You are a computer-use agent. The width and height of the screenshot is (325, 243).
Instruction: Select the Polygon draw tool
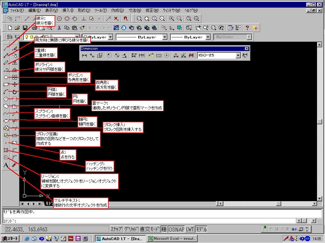click(x=6, y=77)
